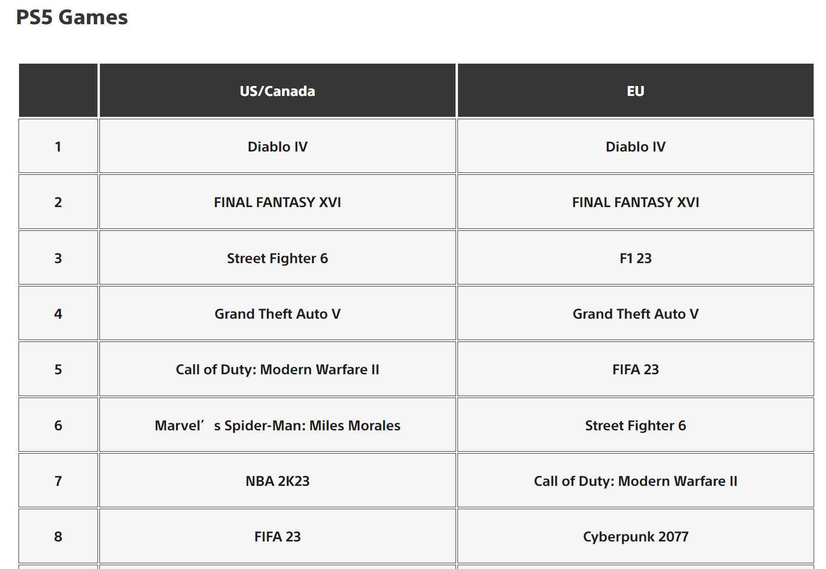Click Diablo IV in US/Canada column
Image resolution: width=826 pixels, height=569 pixels.
[x=277, y=146]
